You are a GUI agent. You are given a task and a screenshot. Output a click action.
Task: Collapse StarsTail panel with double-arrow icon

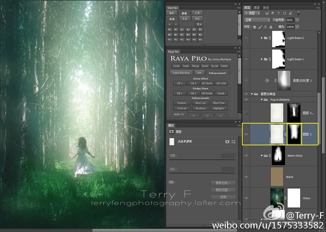coord(236,4)
